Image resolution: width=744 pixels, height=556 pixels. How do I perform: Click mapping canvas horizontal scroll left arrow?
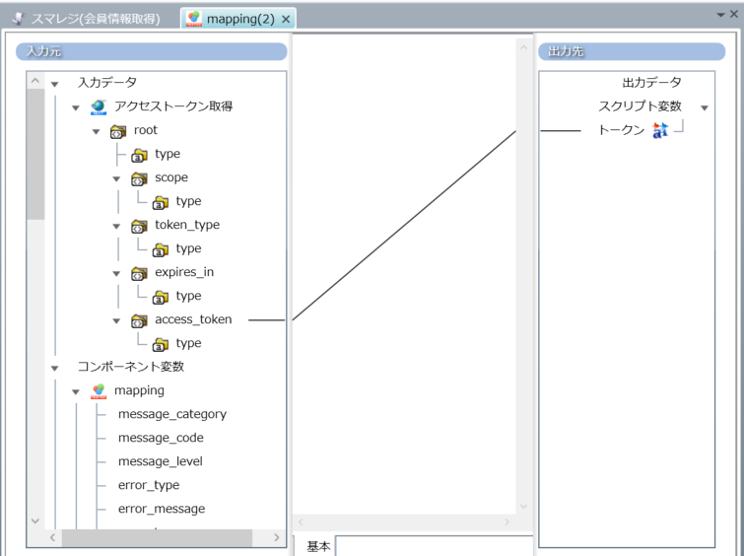[301, 521]
